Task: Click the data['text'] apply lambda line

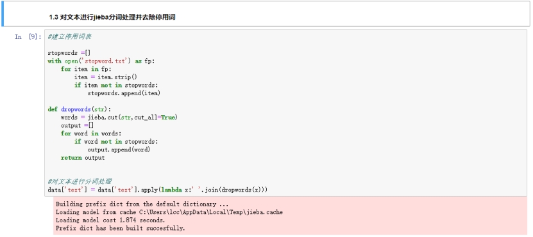Action: [157, 190]
